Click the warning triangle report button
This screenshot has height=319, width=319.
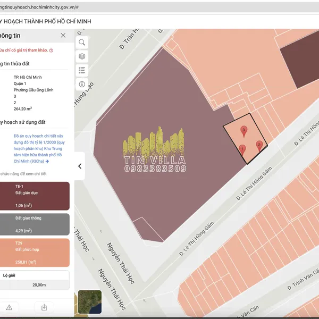pyautogui.click(x=9, y=307)
